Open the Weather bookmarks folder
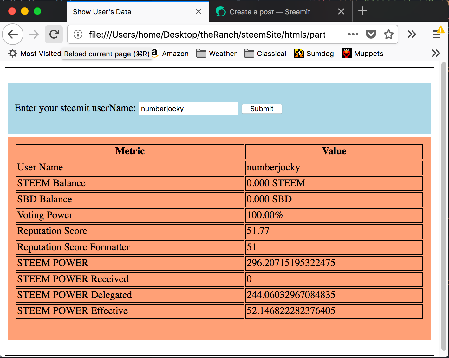The height and width of the screenshot is (358, 449). 217,54
